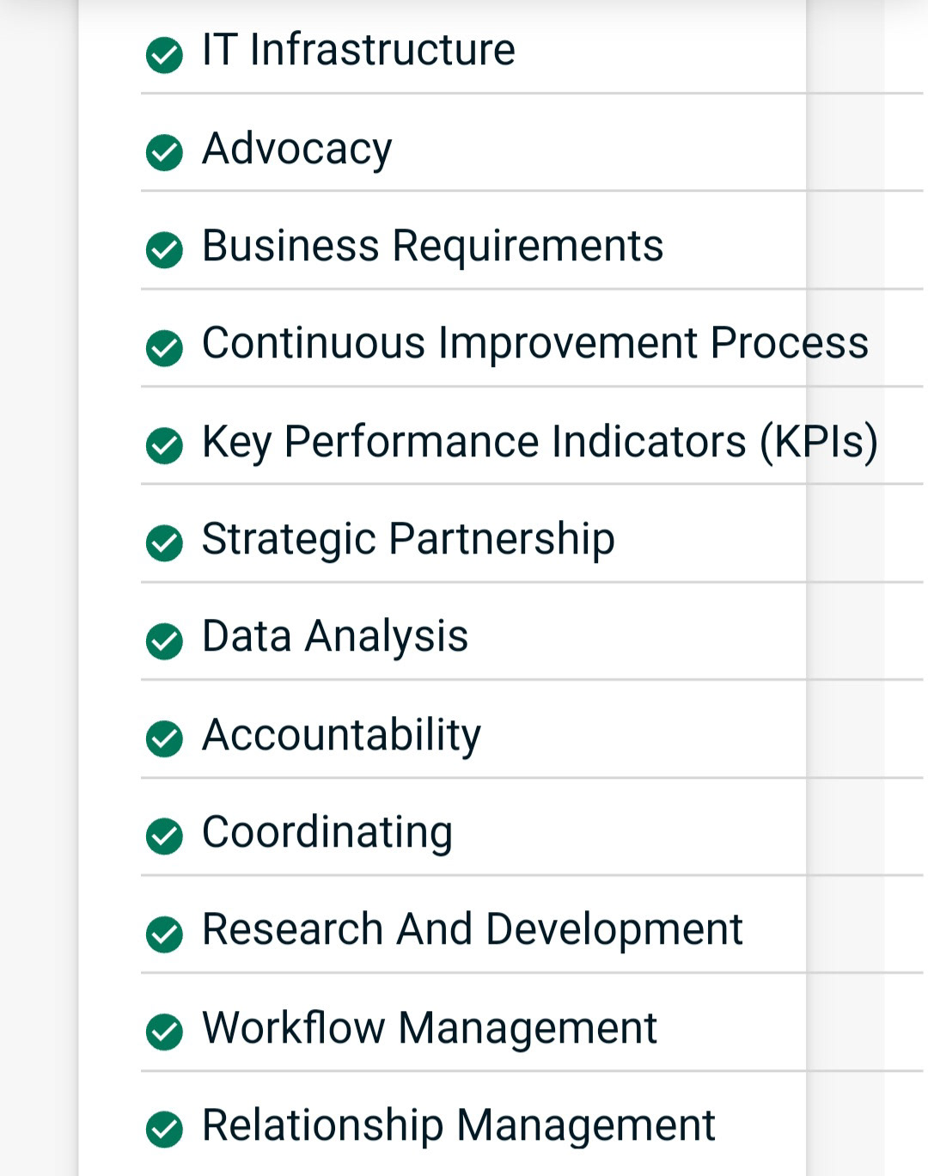Select the Business Requirements label
The width and height of the screenshot is (928, 1176).
click(432, 246)
